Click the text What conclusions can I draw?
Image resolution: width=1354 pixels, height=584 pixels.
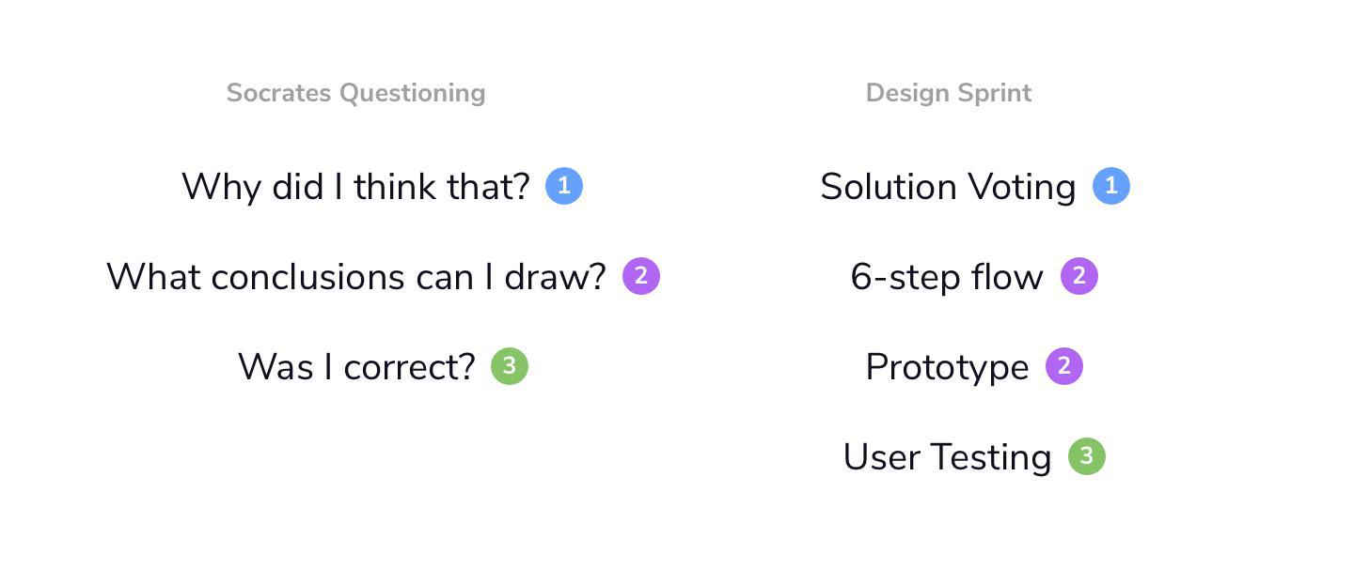356,277
